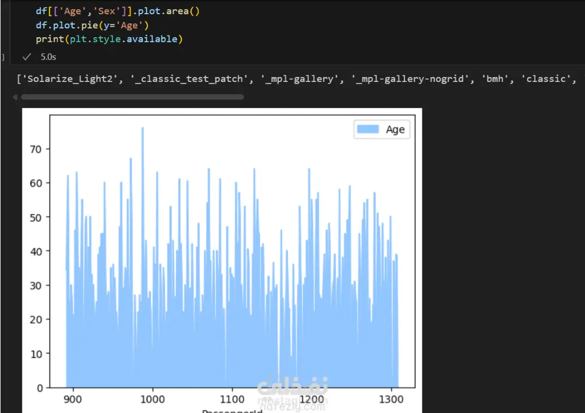Click the cell execution success checkmark
This screenshot has width=585, height=413.
pos(26,56)
